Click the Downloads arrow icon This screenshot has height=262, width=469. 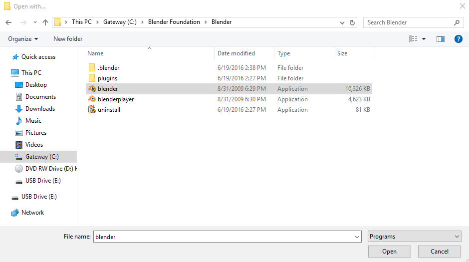pyautogui.click(x=19, y=109)
